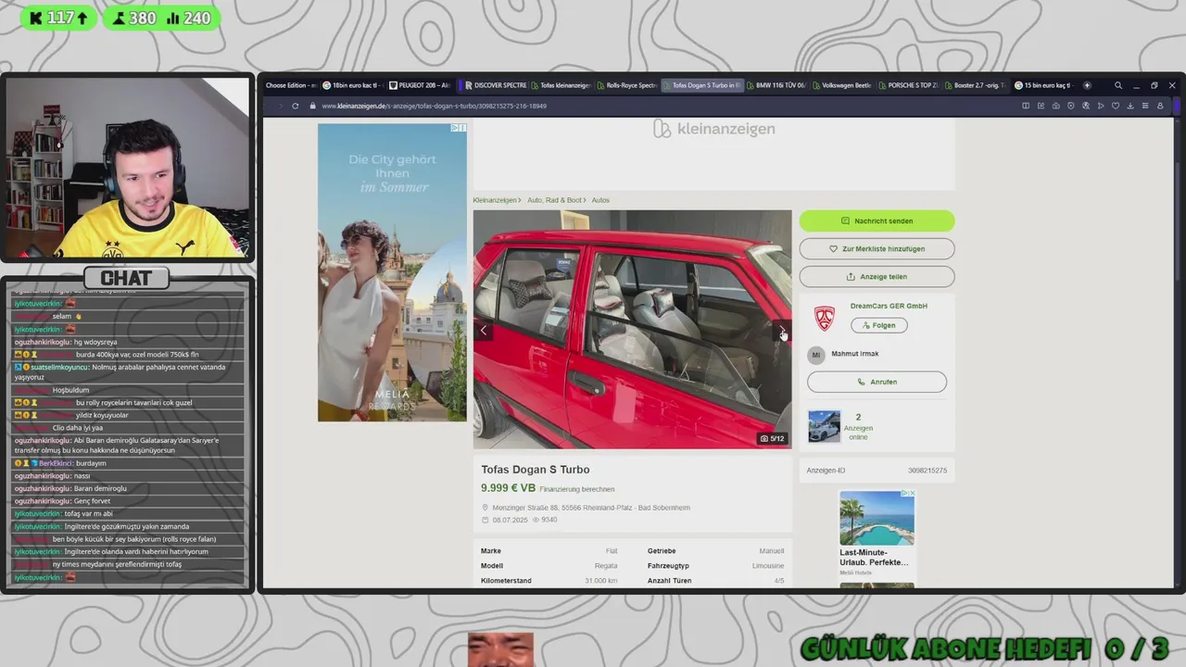Viewport: 1186px width, 667px height.
Task: Open the easy setup lines icon
Action: [x=1144, y=106]
